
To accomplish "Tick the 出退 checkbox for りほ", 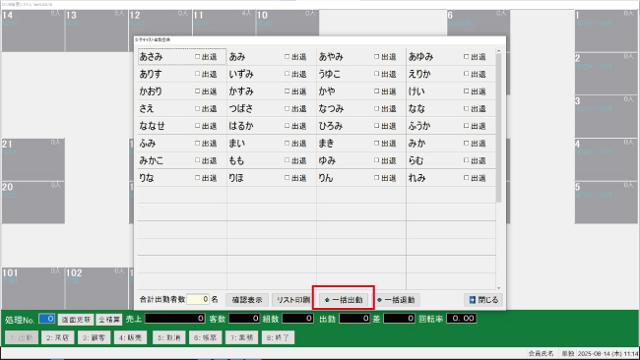I will [287, 178].
